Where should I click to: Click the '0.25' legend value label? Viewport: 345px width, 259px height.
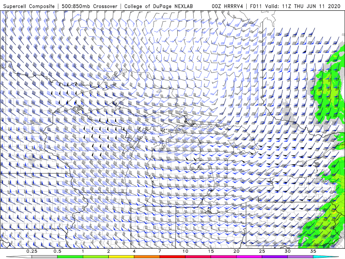32,251
